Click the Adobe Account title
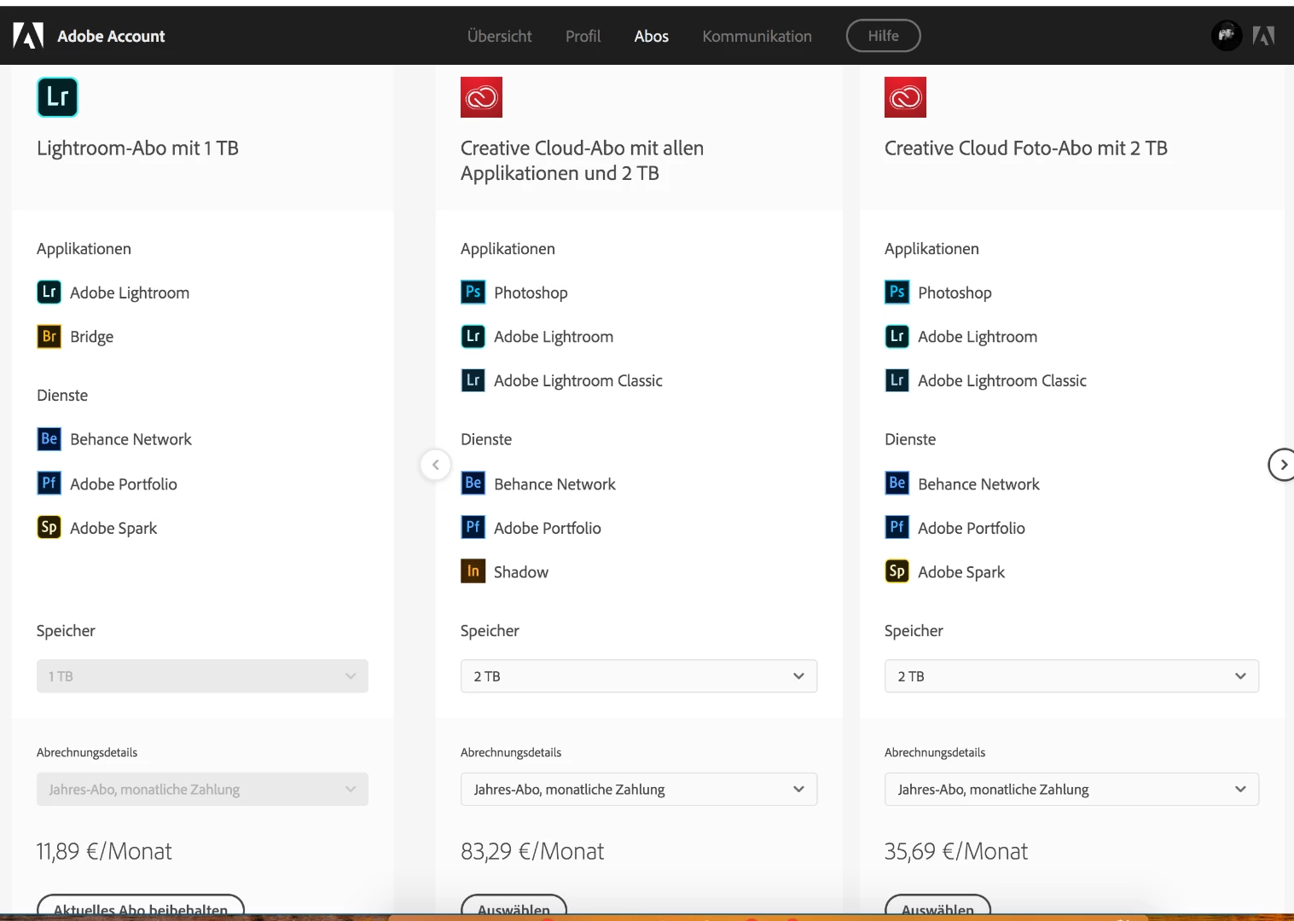 [111, 36]
